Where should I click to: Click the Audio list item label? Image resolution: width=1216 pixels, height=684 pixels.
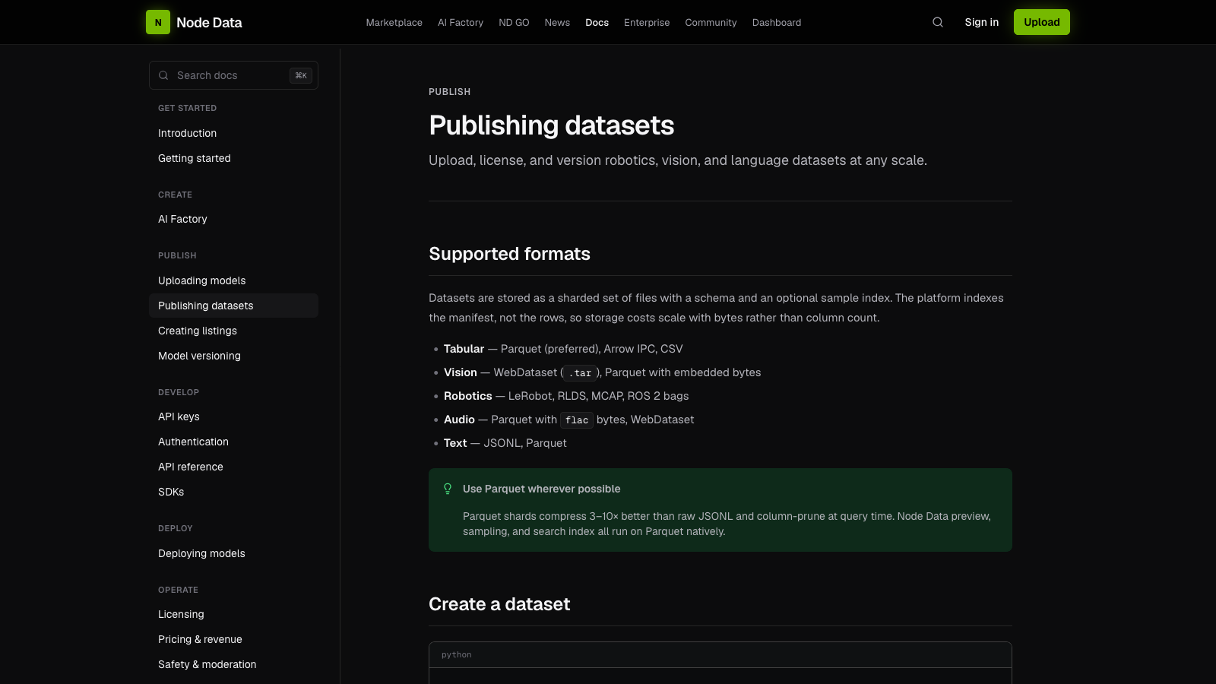click(x=459, y=420)
